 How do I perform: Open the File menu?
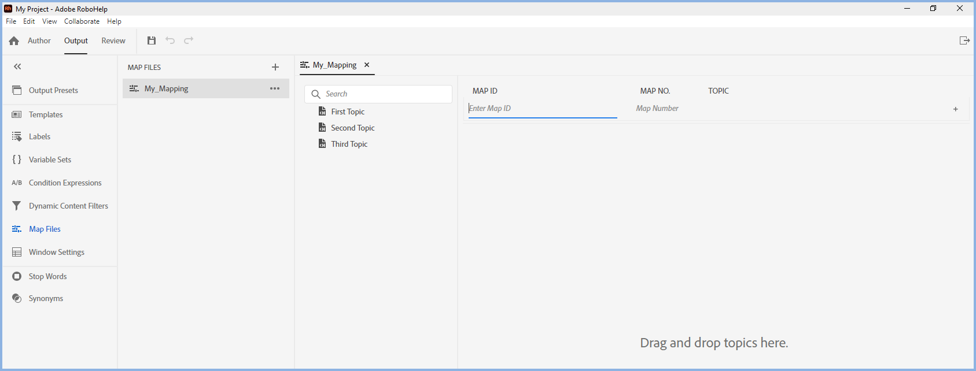tap(11, 21)
